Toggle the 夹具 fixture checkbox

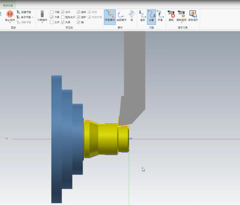click(x=63, y=22)
